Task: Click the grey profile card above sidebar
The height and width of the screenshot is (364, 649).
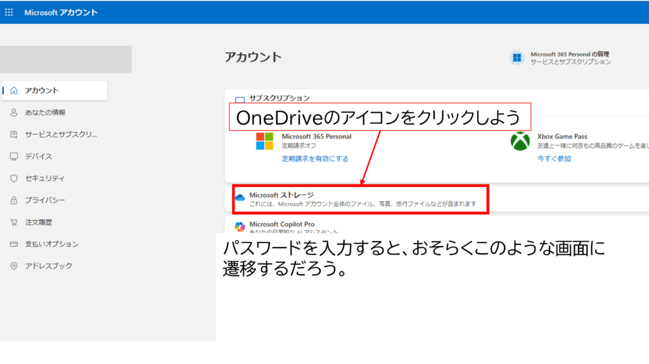Action: [66, 60]
